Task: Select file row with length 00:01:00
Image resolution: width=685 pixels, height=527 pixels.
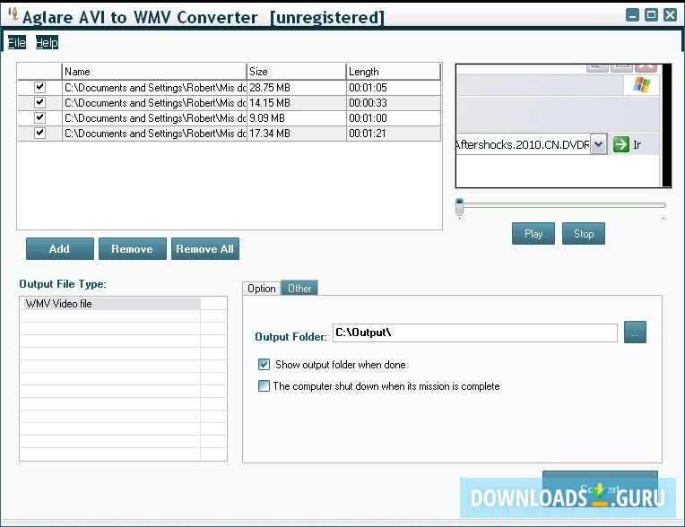Action: pyautogui.click(x=229, y=118)
